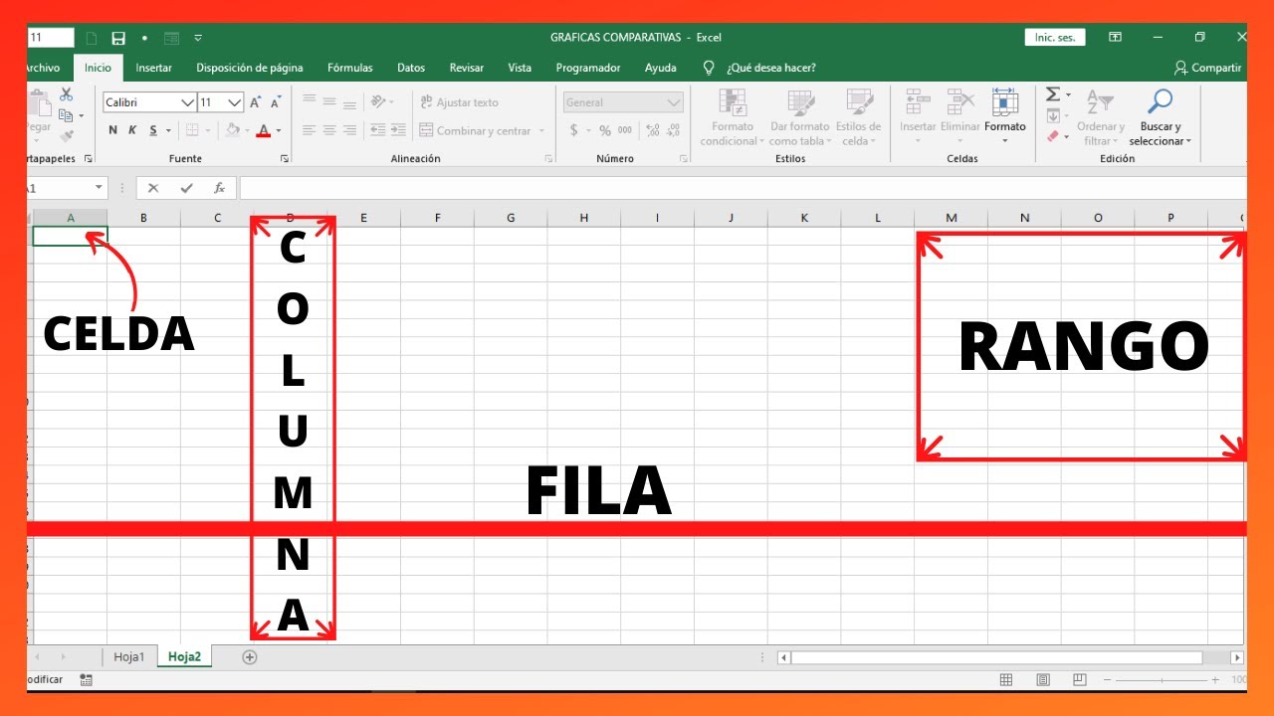Select Normal view icon in status bar
The width and height of the screenshot is (1274, 716).
(1006, 679)
